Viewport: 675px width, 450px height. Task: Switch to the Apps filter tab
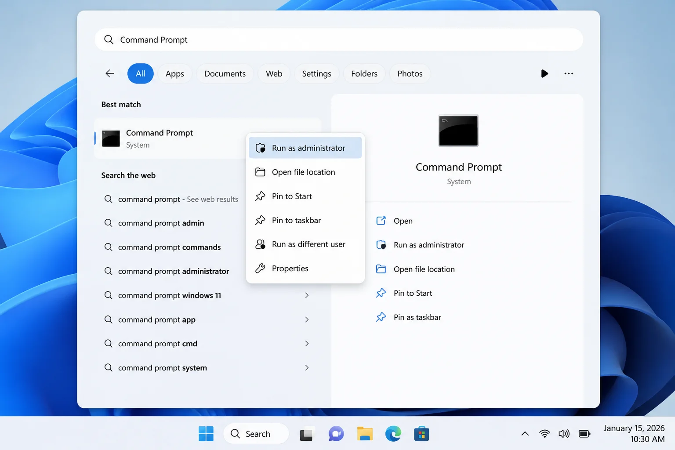pyautogui.click(x=175, y=73)
